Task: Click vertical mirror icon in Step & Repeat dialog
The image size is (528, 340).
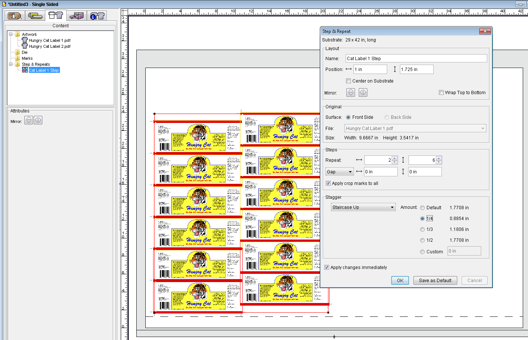Action: pos(351,93)
